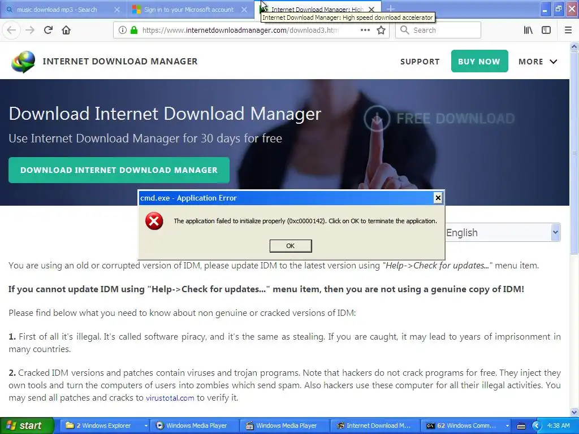This screenshot has width=579, height=434.
Task: Click INTERNET DOWNLOAD MANAGER site title
Action: click(x=120, y=61)
